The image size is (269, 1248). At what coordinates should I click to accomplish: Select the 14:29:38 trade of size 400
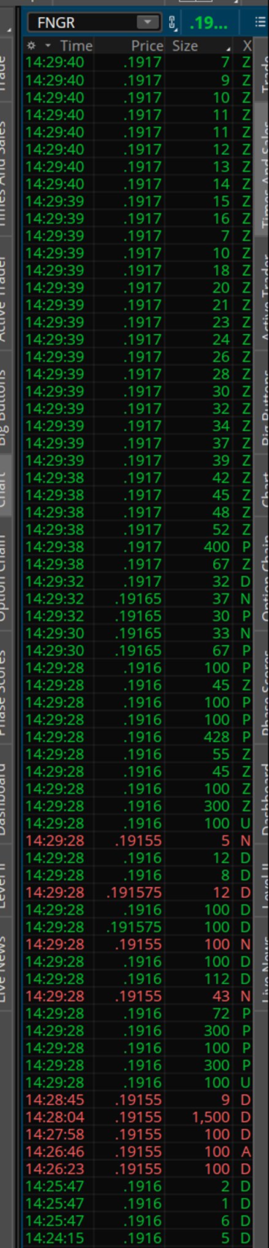point(138,547)
